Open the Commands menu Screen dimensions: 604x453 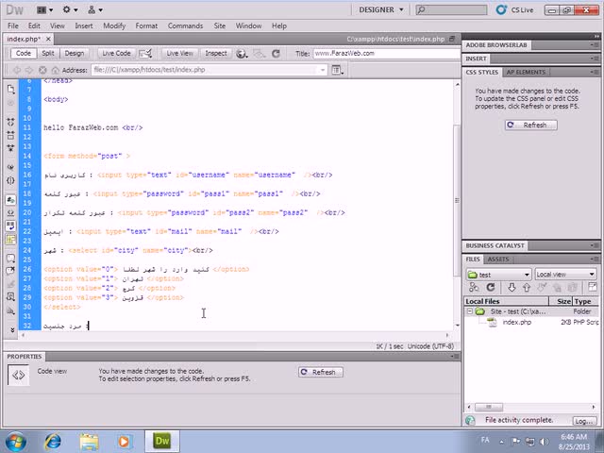[185, 25]
